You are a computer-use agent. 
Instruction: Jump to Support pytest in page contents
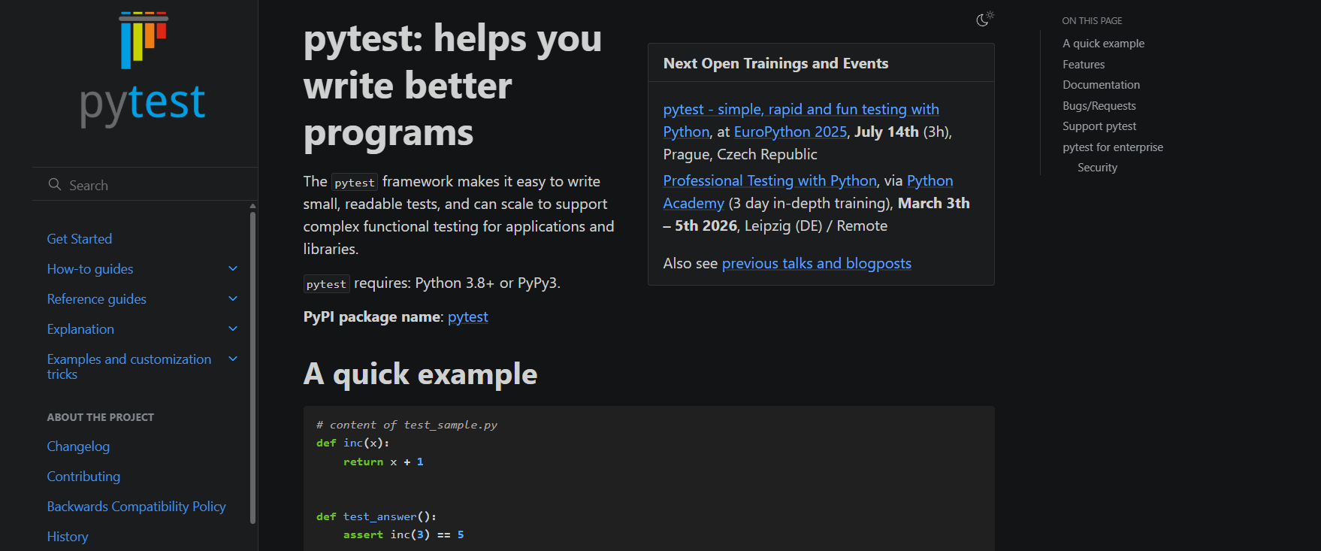tap(1099, 126)
